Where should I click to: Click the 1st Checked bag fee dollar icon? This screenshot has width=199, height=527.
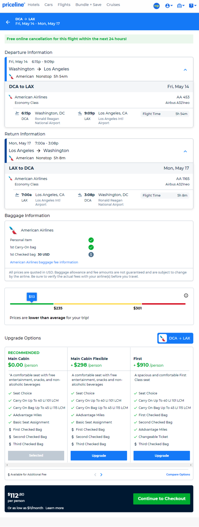(x=91, y=254)
